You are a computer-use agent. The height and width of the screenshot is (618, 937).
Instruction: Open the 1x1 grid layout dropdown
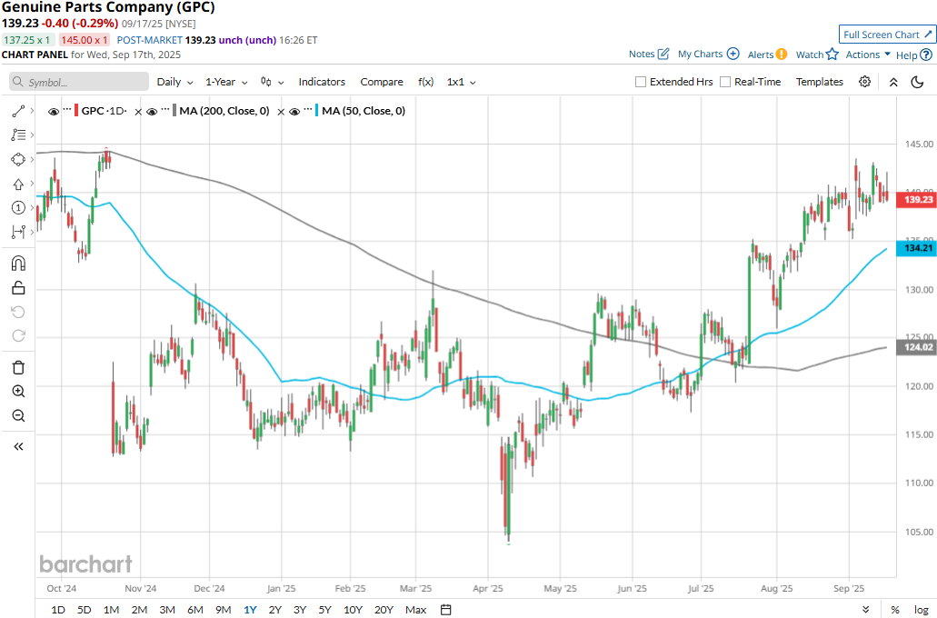pos(462,82)
